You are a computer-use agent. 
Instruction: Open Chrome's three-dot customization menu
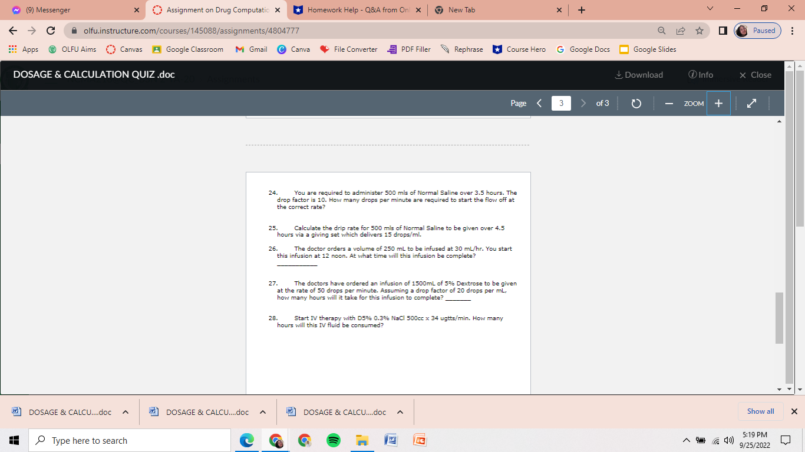click(x=793, y=30)
